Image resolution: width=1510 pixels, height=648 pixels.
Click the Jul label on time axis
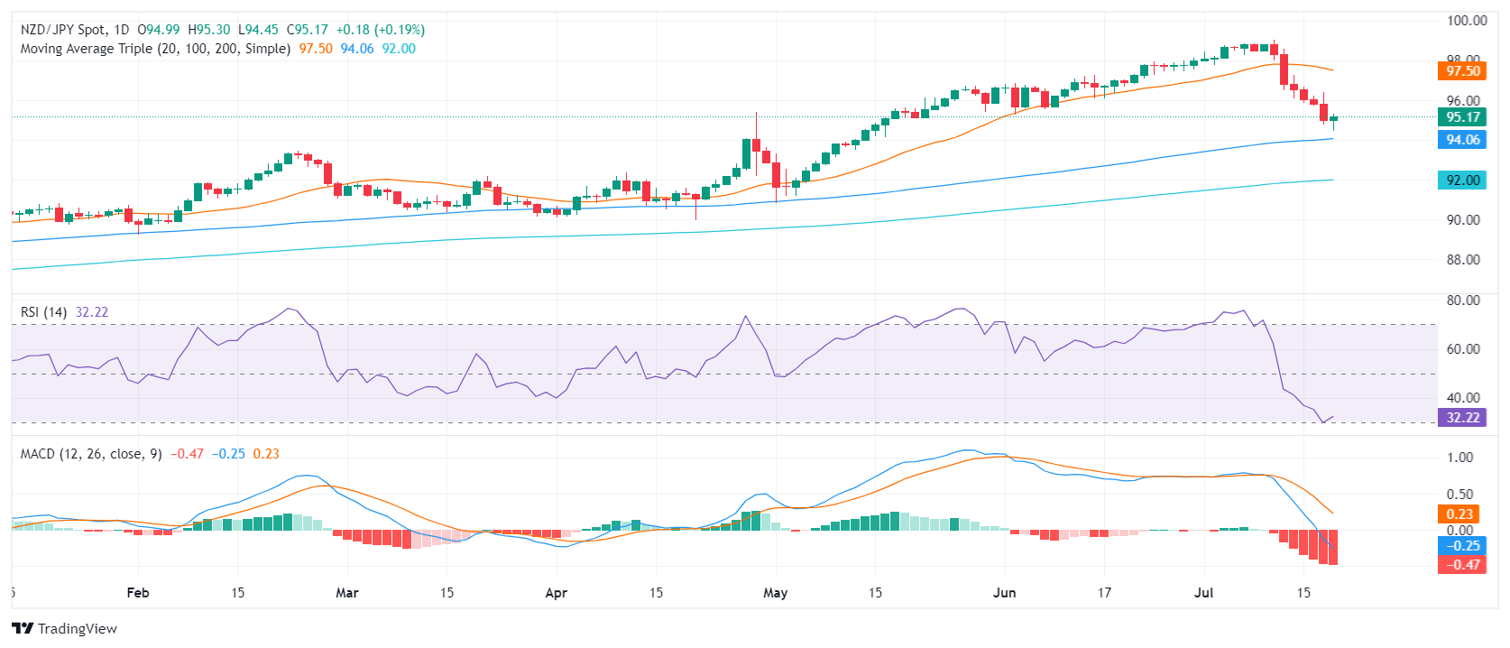click(x=1203, y=593)
